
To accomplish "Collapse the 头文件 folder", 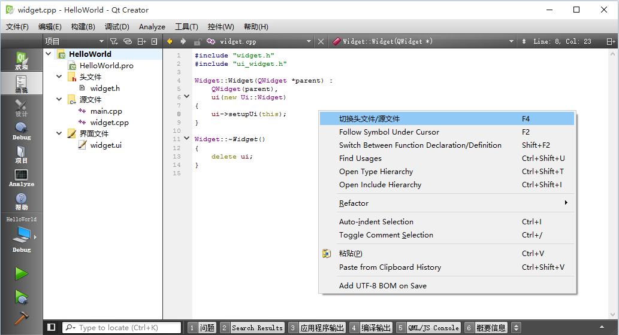I will [x=59, y=77].
